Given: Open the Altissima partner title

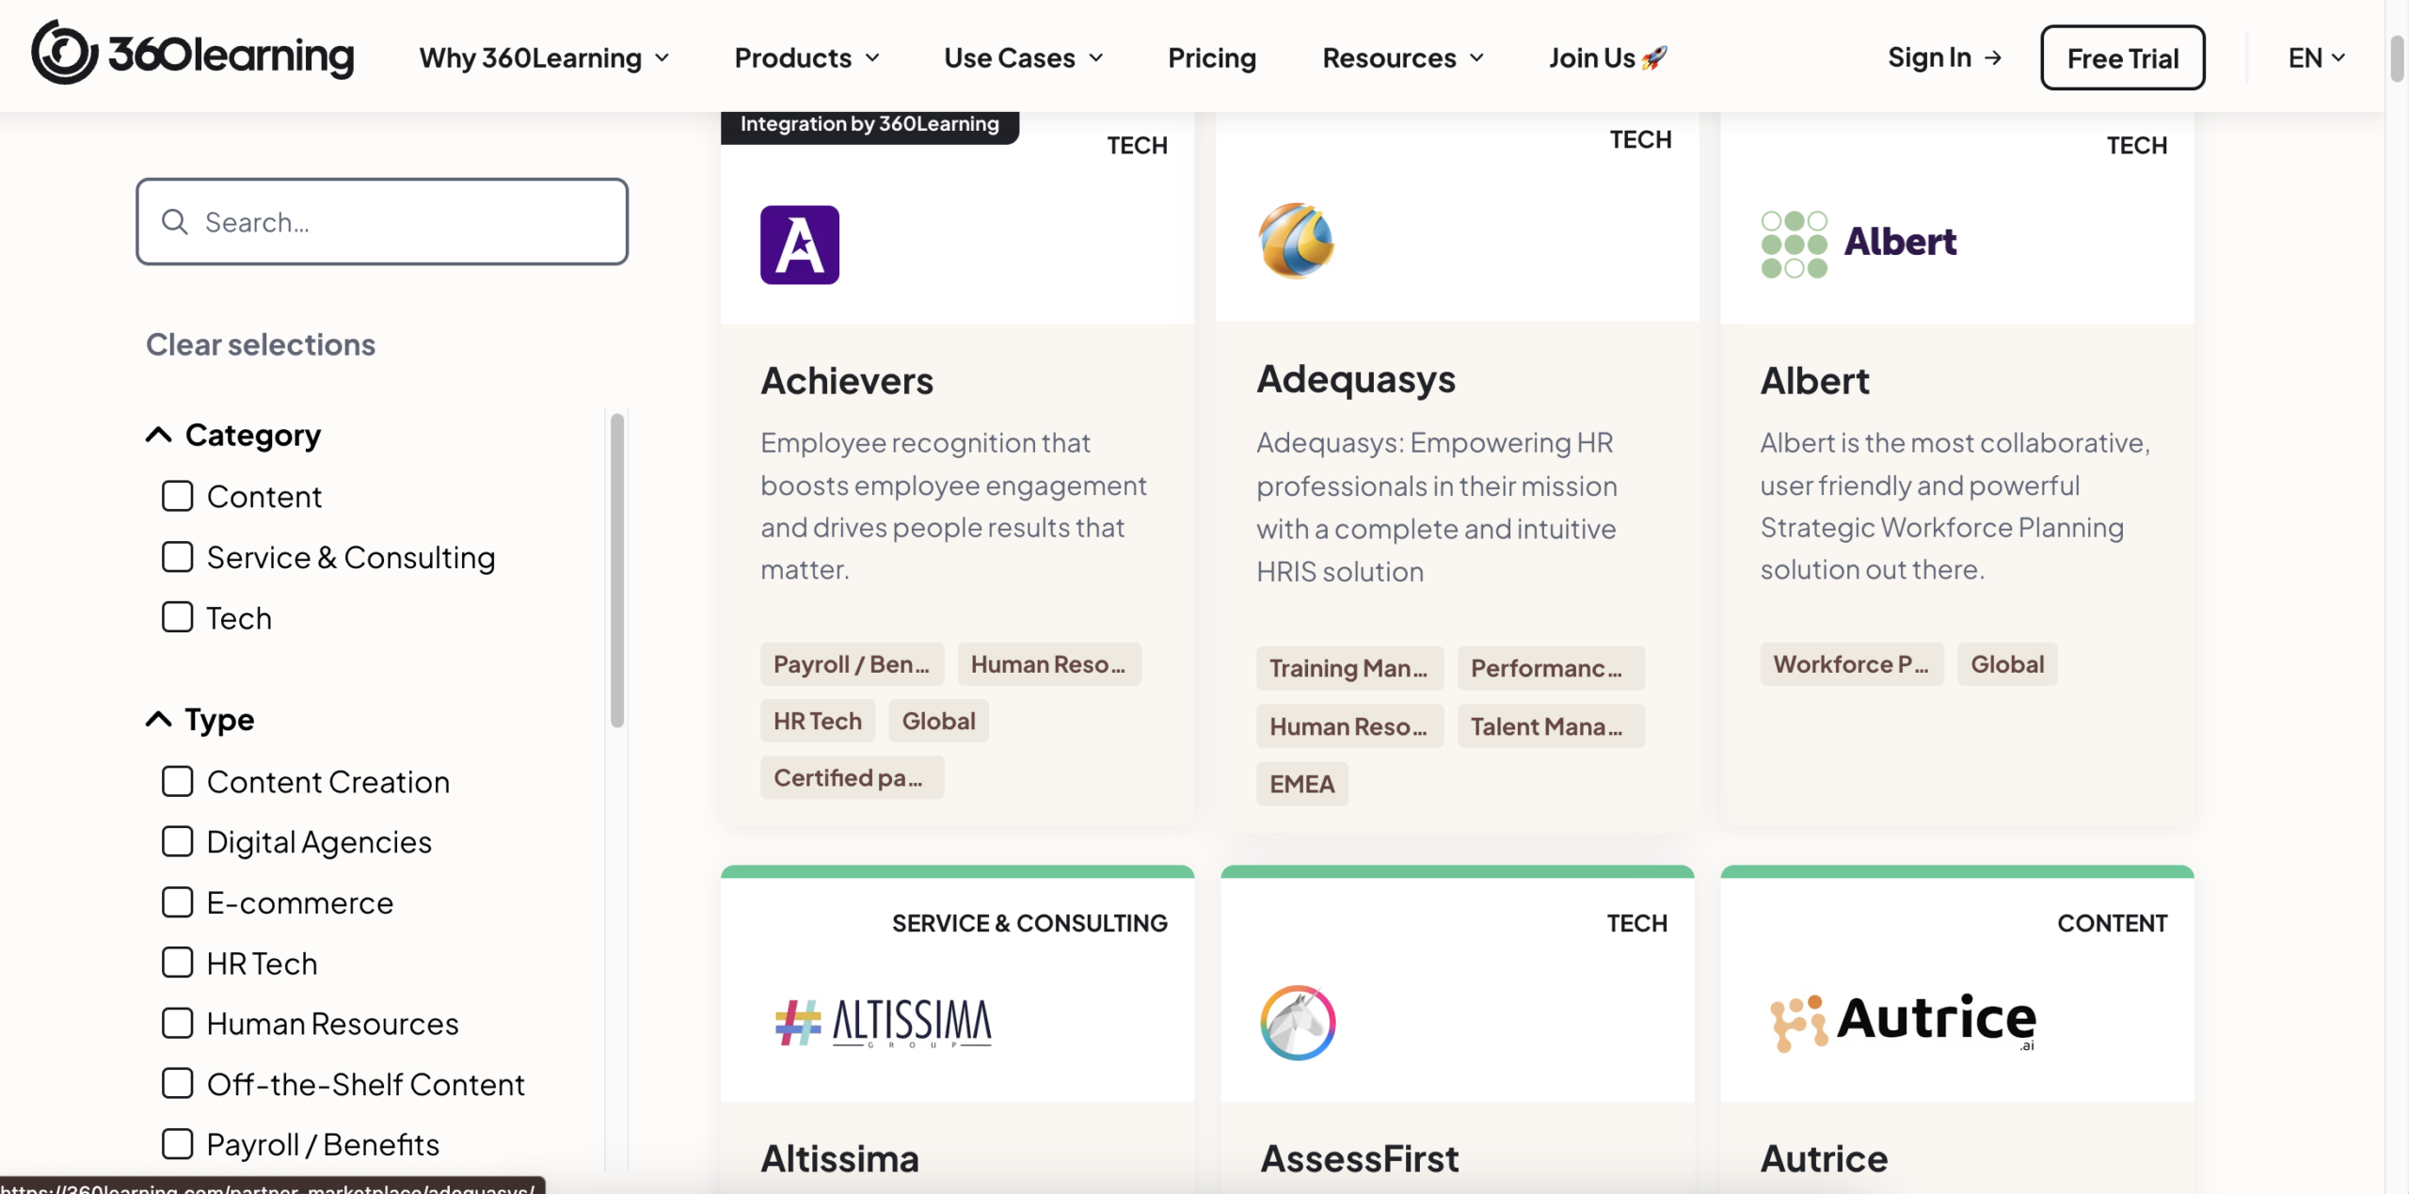Looking at the screenshot, I should [839, 1158].
